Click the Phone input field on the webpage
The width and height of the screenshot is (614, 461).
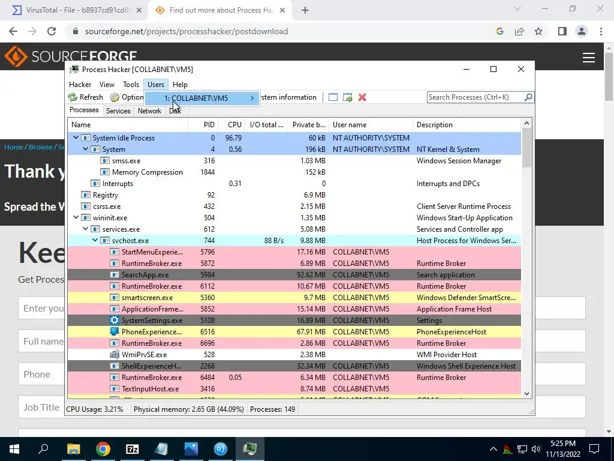(x=302, y=374)
